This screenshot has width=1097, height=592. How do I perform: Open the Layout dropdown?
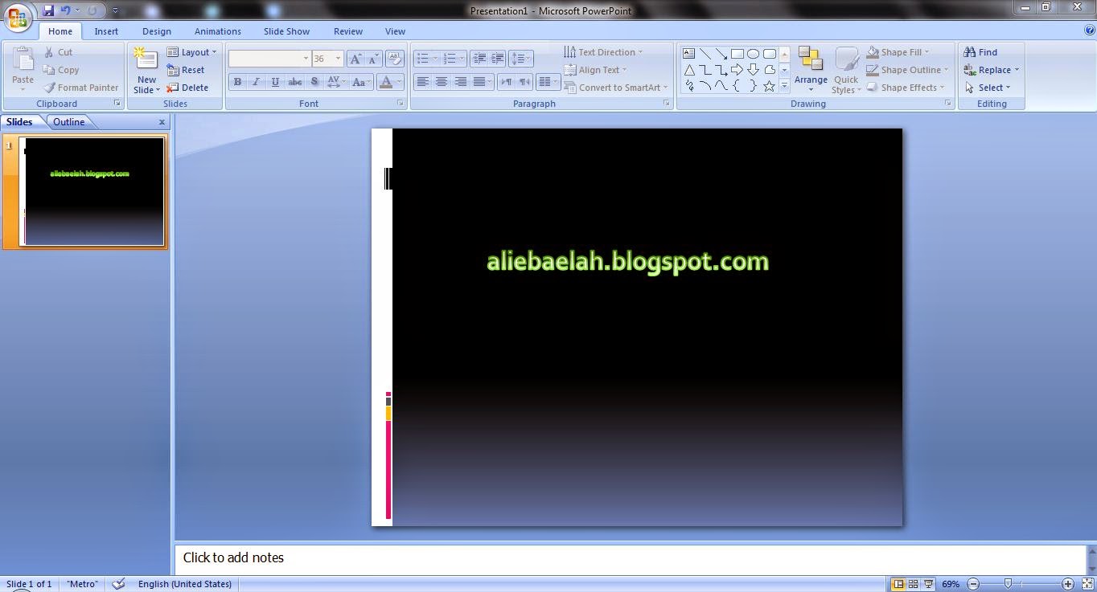click(x=193, y=51)
